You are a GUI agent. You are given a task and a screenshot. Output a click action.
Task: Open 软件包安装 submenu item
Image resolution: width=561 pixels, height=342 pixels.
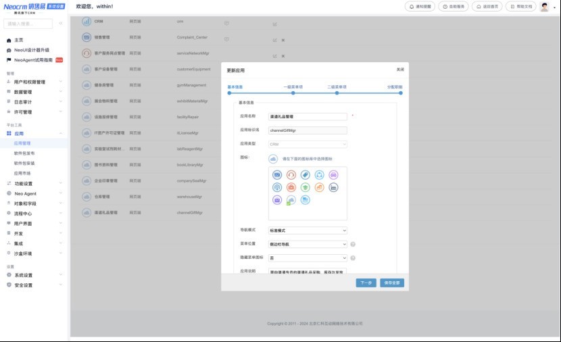pyautogui.click(x=24, y=163)
